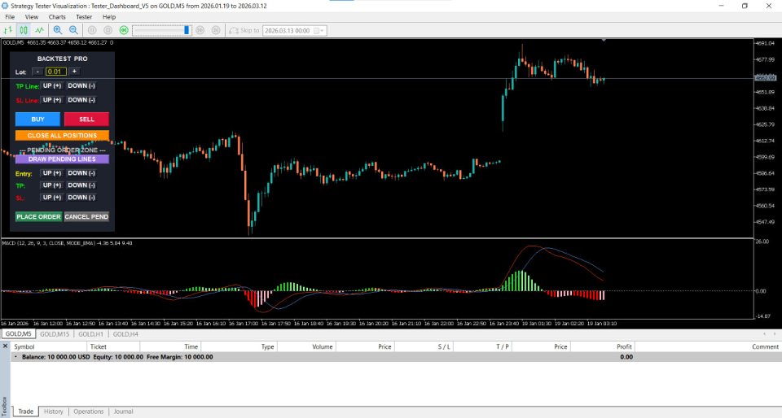
Task: Click DRAW PENDING LINES button
Action: pos(63,159)
